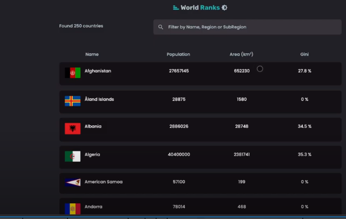346x219 pixels.
Task: Click area value 468
Action: (x=242, y=207)
